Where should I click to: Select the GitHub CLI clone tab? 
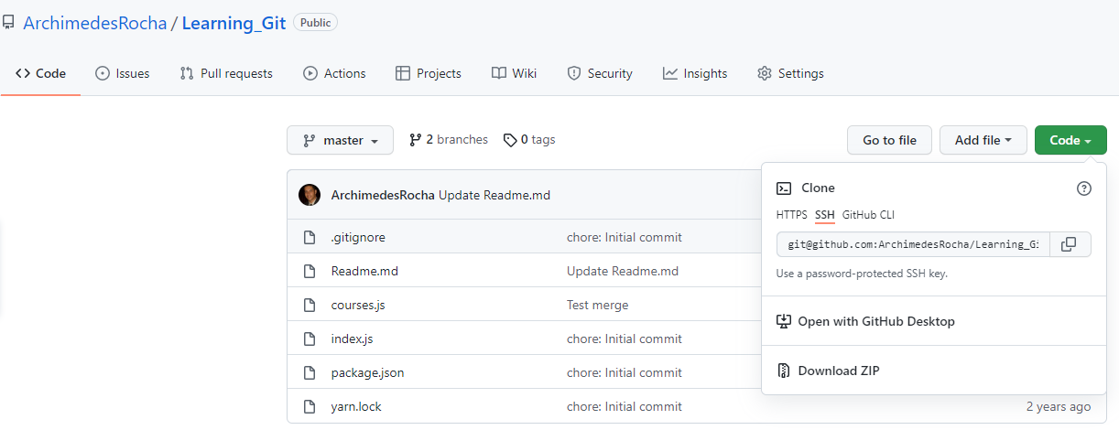(868, 215)
